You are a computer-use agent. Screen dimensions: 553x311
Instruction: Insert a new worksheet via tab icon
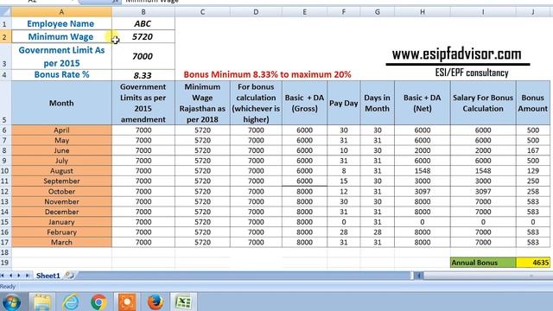(x=69, y=276)
